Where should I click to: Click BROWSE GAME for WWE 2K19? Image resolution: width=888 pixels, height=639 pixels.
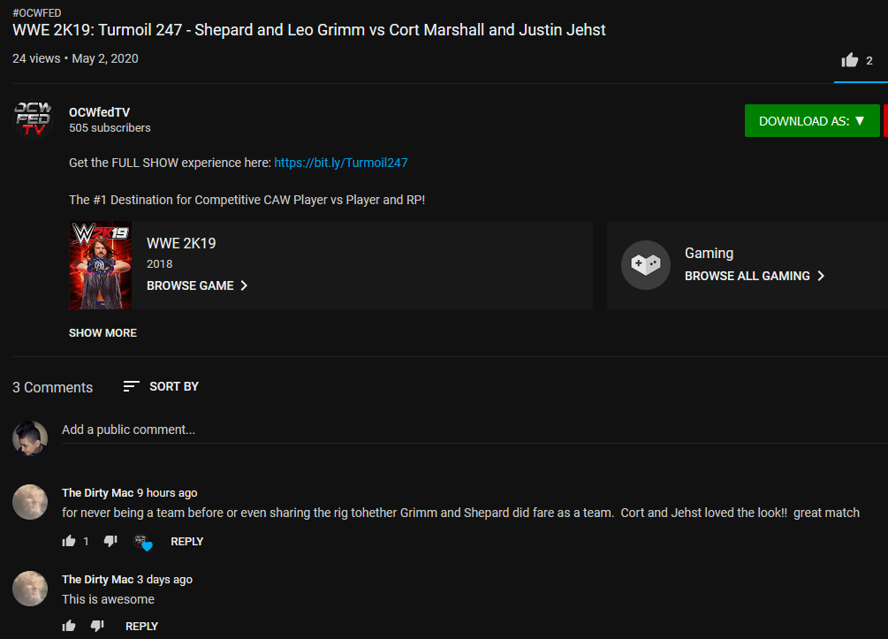tap(196, 285)
